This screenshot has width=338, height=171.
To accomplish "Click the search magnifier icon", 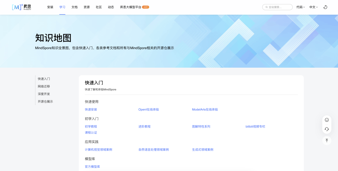I will (266, 7).
